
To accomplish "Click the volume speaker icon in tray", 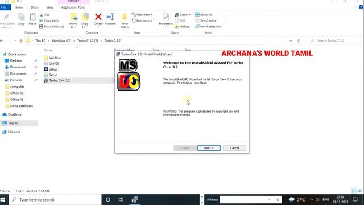I will point(317,200).
